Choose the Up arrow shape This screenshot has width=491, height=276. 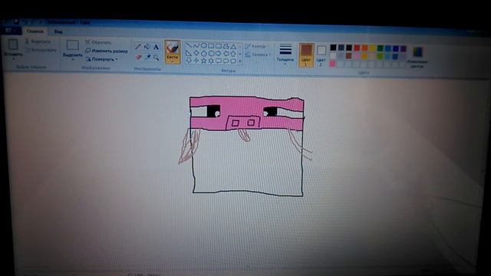(x=233, y=54)
